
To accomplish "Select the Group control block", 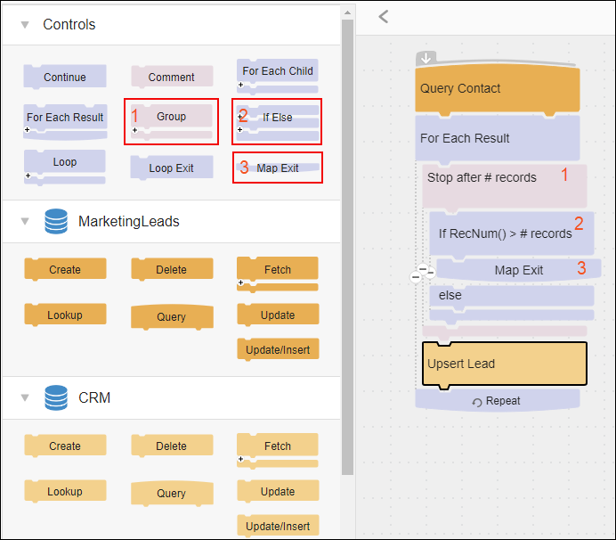I will tap(172, 121).
